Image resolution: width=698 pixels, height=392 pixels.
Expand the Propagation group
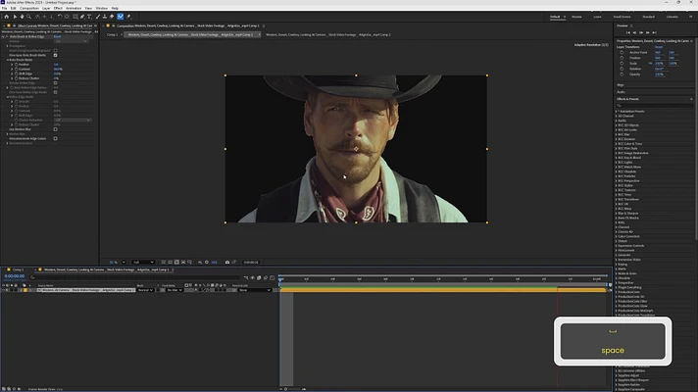[x=8, y=46]
